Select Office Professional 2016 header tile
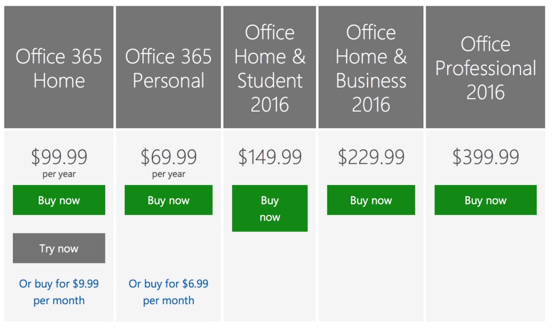Screen dimensions: 552x330 tap(486, 67)
